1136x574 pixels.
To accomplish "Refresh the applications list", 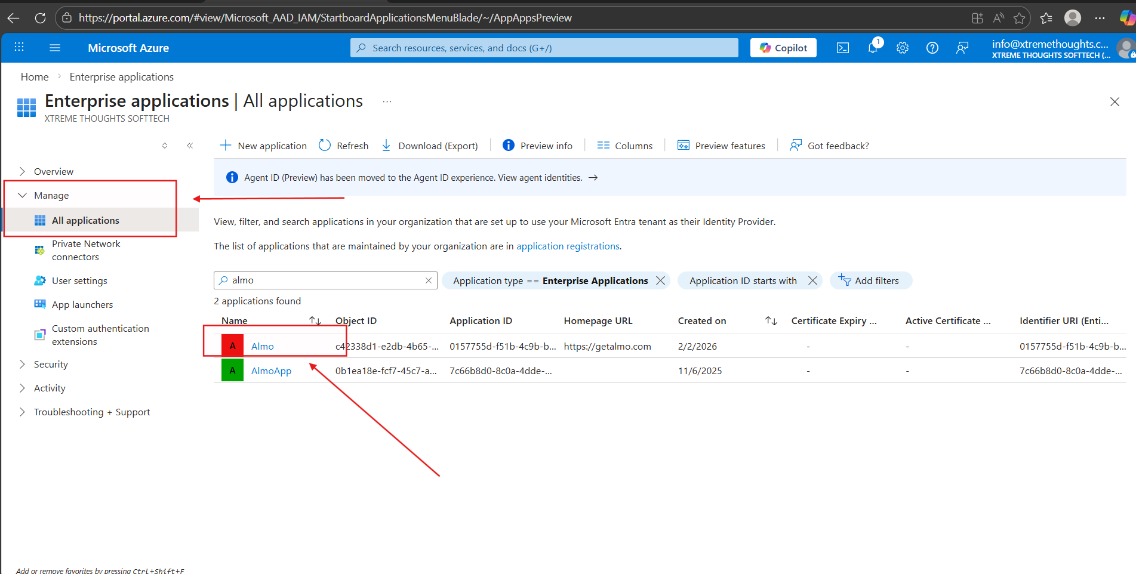I will point(324,145).
